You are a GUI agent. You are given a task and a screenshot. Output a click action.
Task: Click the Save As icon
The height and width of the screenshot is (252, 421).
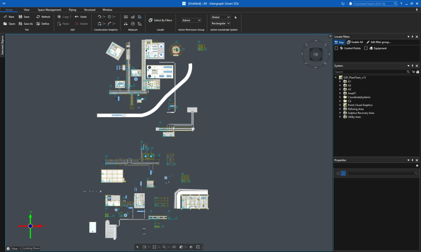coord(21,24)
